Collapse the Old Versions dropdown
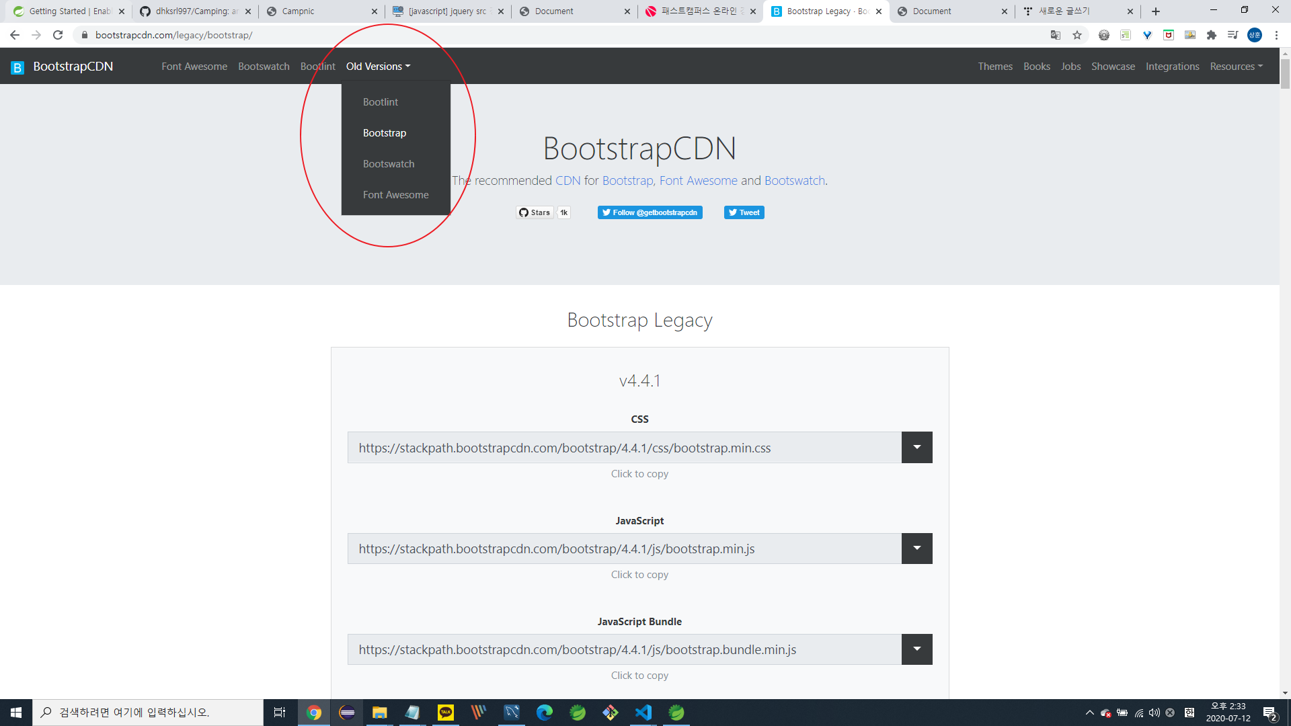The height and width of the screenshot is (726, 1291). [378, 67]
